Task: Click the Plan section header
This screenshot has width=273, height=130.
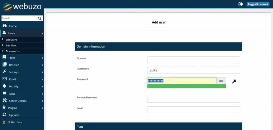Action: pos(158,126)
